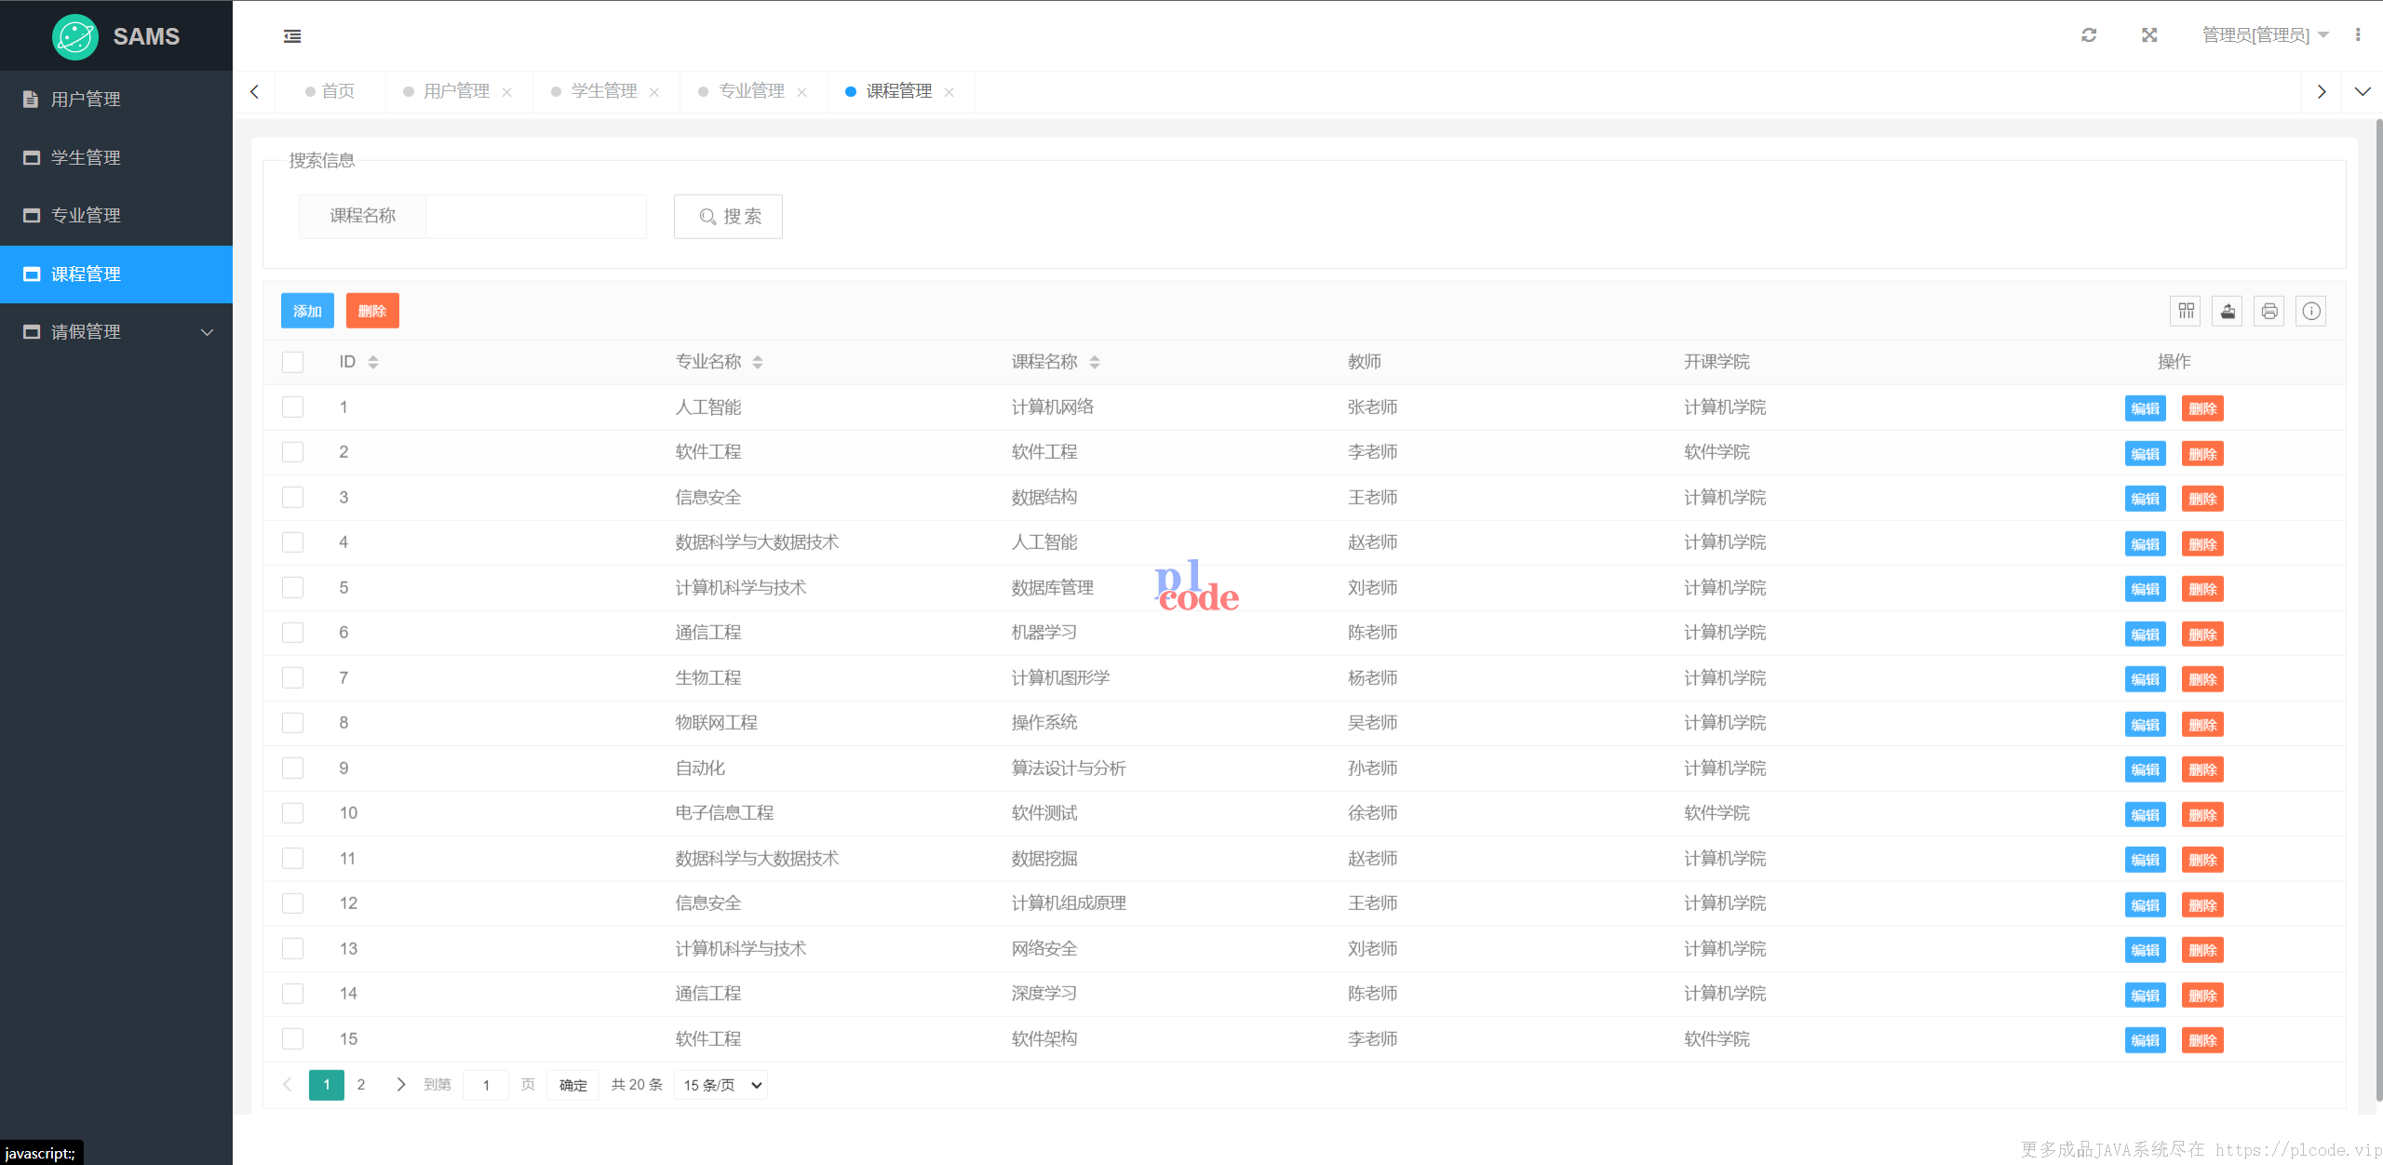The height and width of the screenshot is (1165, 2383).
Task: Check the row 15 软件架构 checkbox
Action: click(293, 1039)
